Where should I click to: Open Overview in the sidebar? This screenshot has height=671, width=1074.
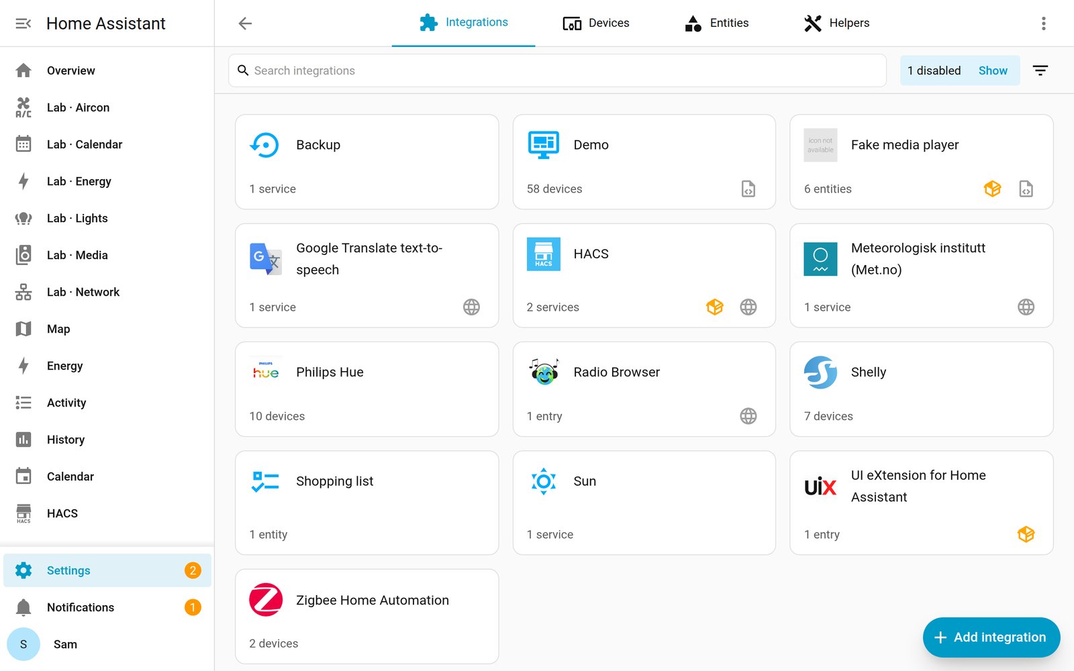tap(107, 70)
